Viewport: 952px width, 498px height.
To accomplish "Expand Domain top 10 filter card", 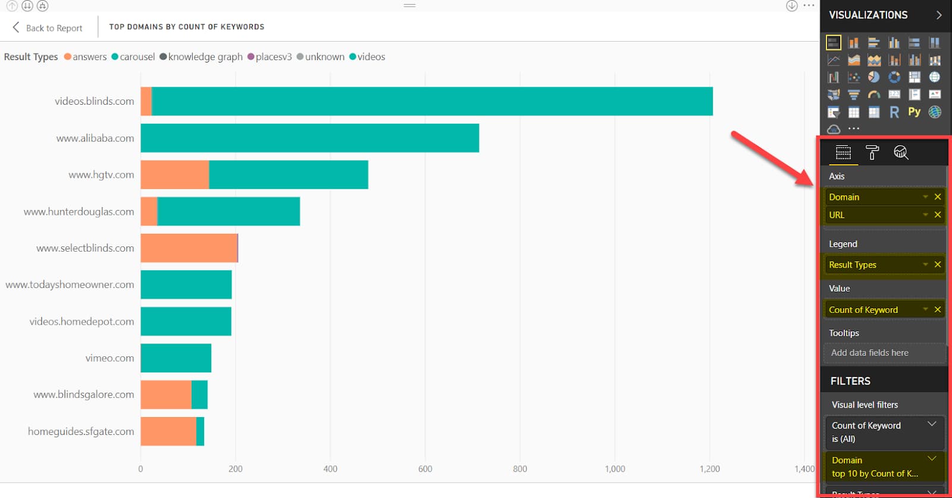I will pyautogui.click(x=932, y=459).
